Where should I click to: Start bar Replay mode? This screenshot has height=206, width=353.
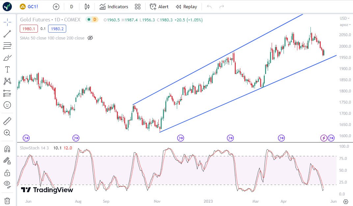pos(186,7)
